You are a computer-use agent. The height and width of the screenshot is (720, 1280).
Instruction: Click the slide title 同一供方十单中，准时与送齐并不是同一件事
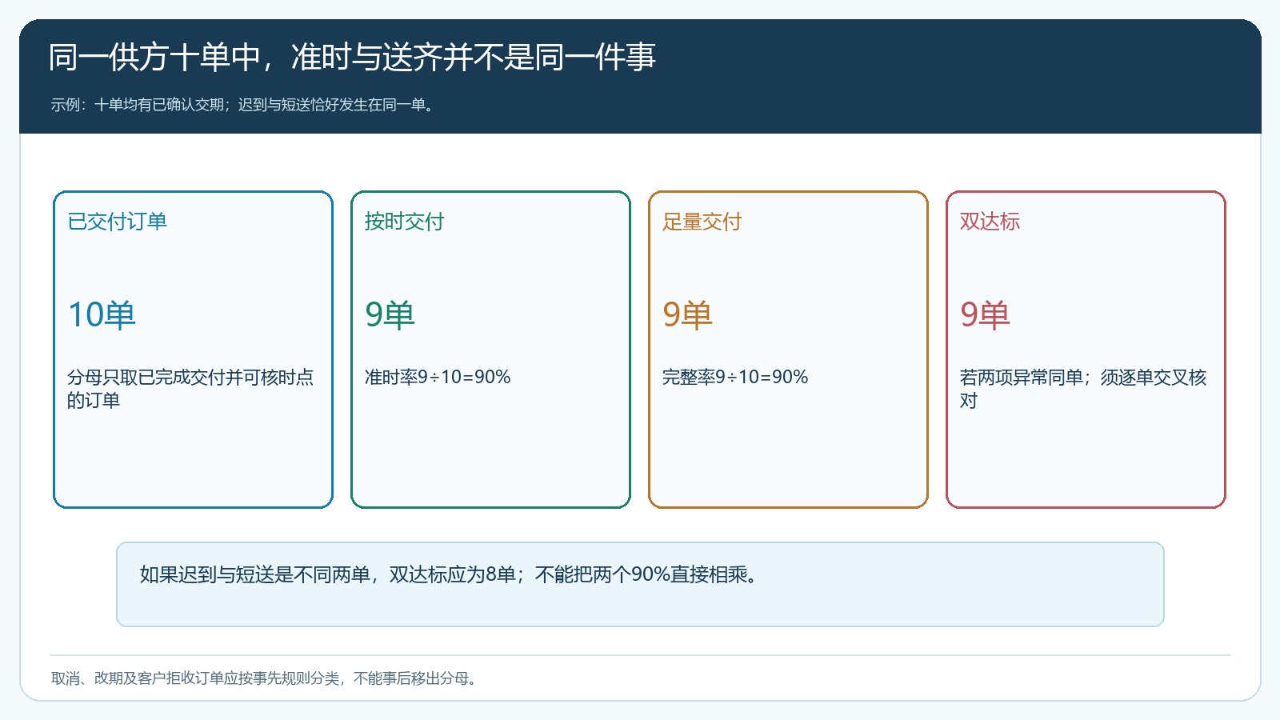tap(352, 58)
